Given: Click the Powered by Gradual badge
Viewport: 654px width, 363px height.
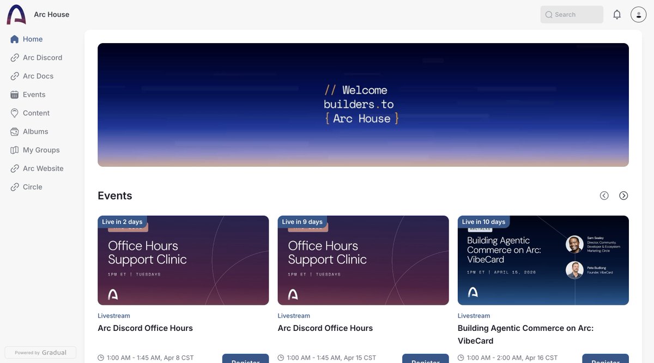Looking at the screenshot, I should pos(40,353).
